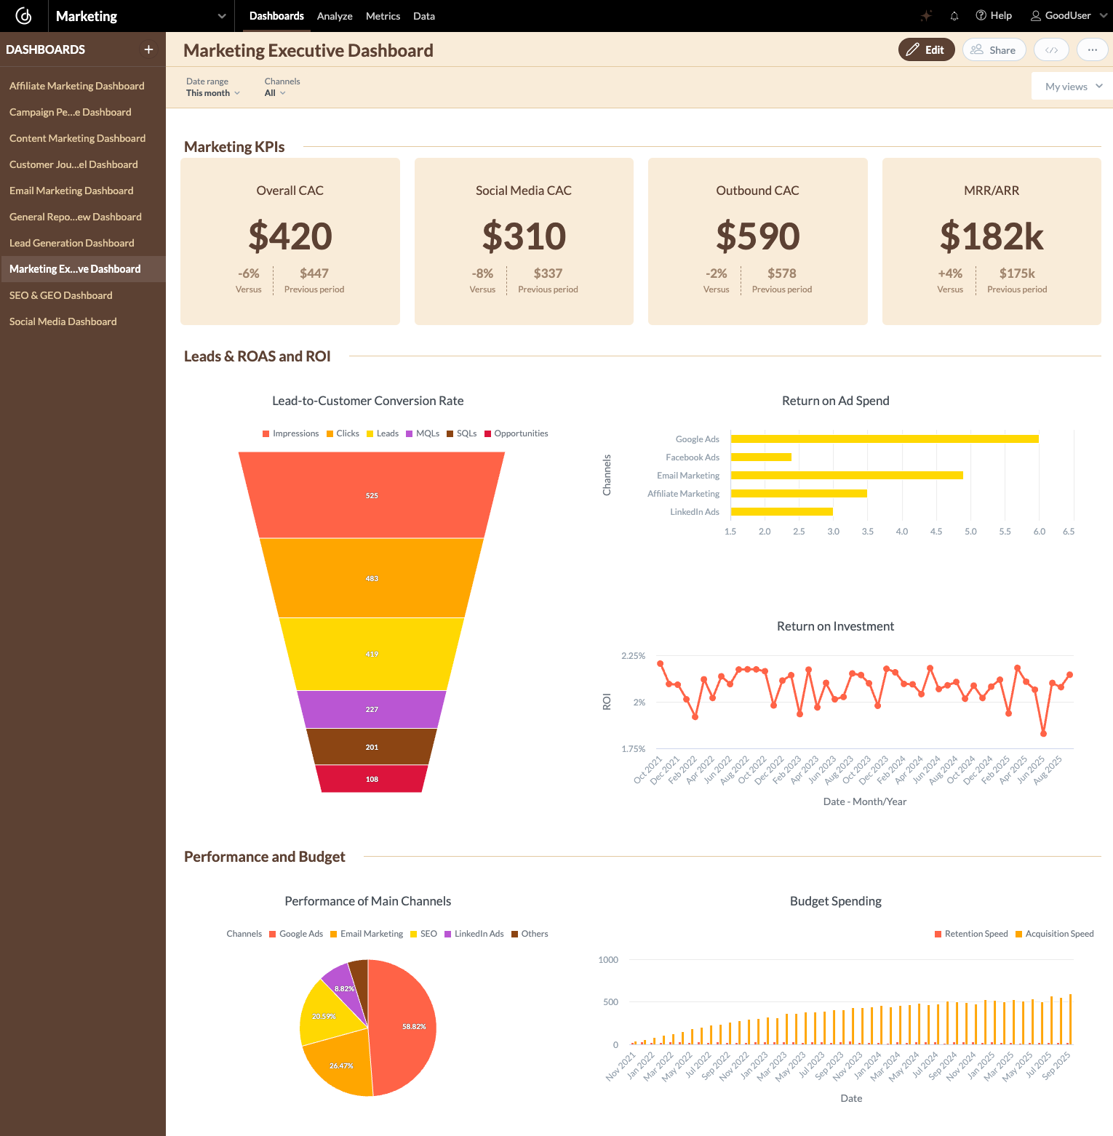
Task: Open the embed code icon
Action: (1050, 49)
